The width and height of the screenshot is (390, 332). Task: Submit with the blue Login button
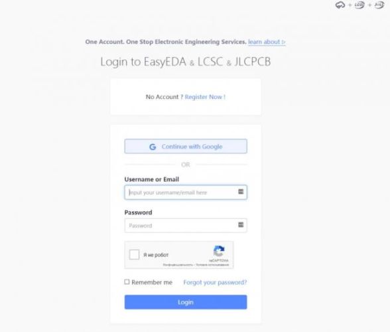tap(186, 302)
